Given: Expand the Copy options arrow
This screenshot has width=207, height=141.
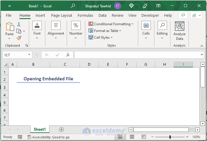Looking at the screenshot, I should tap(24, 31).
